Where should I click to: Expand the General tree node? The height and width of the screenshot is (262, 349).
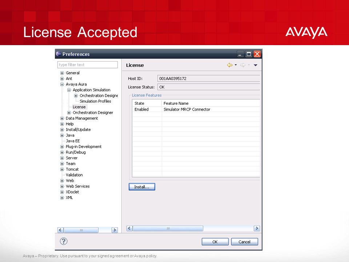[x=62, y=73]
